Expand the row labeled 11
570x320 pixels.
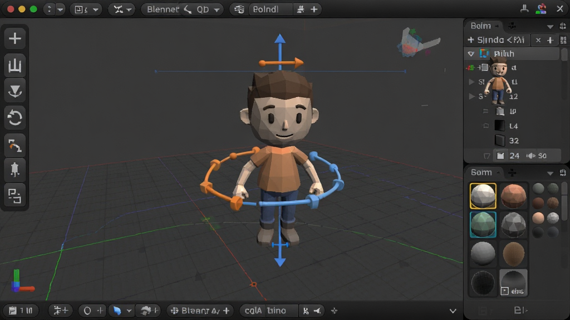tap(471, 82)
